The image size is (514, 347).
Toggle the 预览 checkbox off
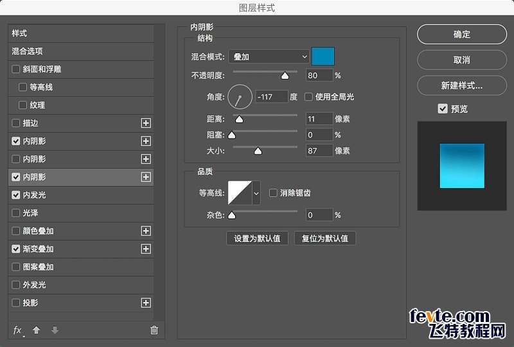pyautogui.click(x=443, y=108)
